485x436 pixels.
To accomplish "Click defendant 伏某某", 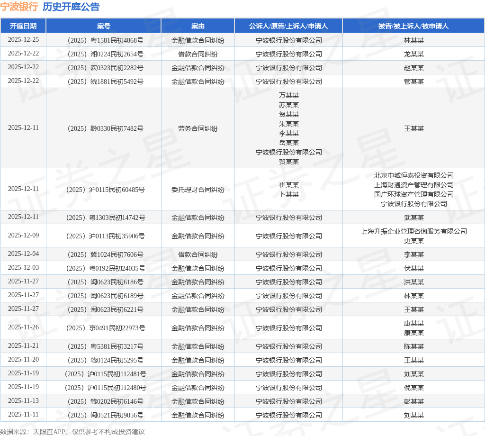I will coord(414,268).
